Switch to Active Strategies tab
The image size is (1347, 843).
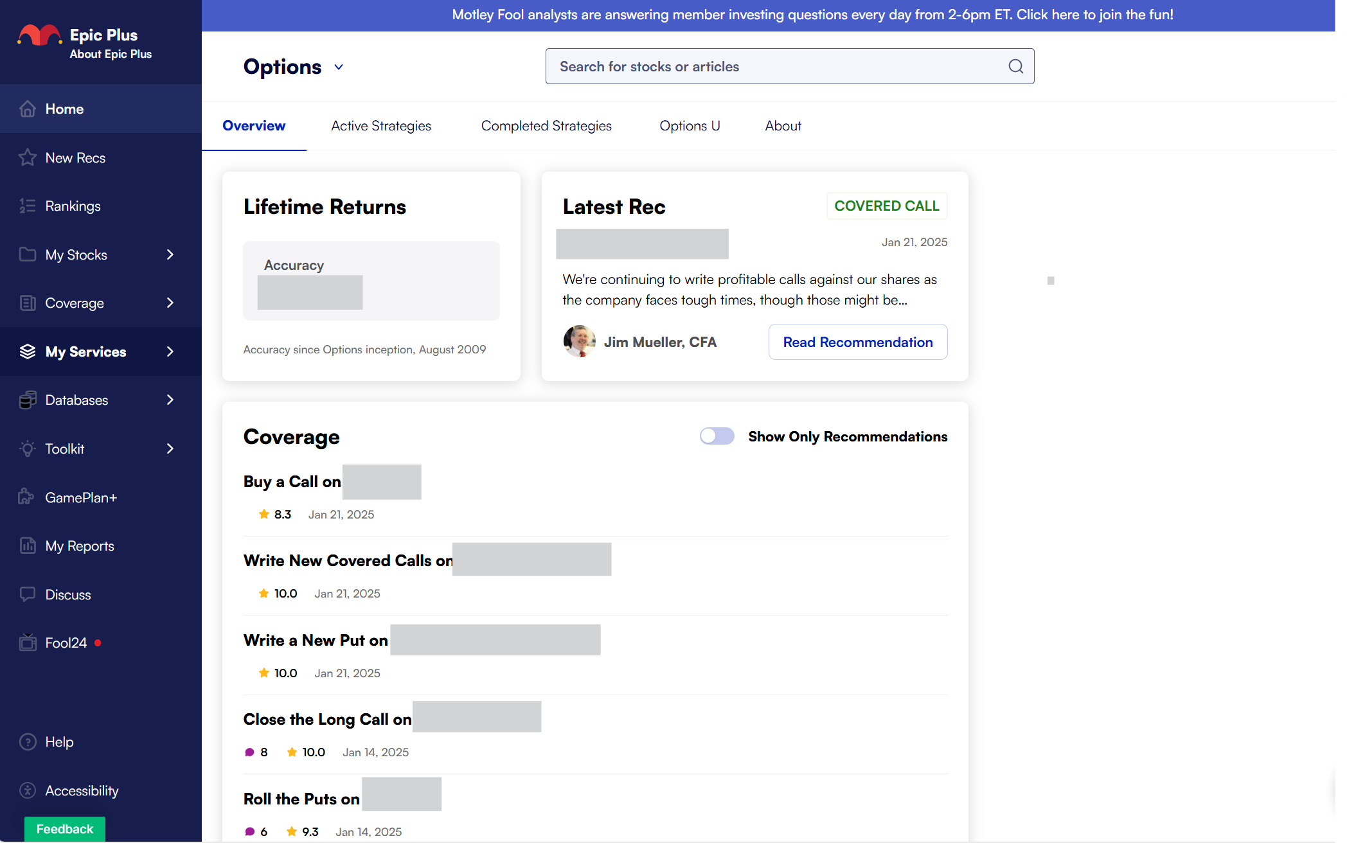(x=381, y=126)
